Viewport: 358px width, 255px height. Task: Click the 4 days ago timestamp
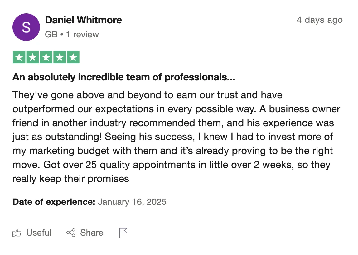pyautogui.click(x=320, y=20)
